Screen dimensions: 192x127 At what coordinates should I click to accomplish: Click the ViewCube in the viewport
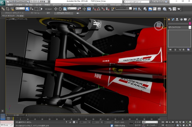tap(159, 26)
